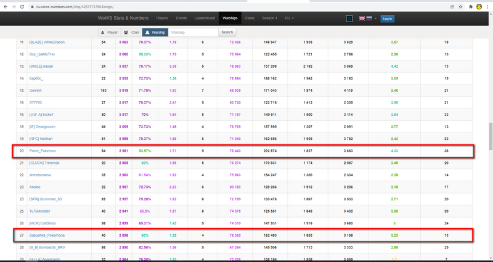Reload the page with the refresh icon

click(23, 6)
